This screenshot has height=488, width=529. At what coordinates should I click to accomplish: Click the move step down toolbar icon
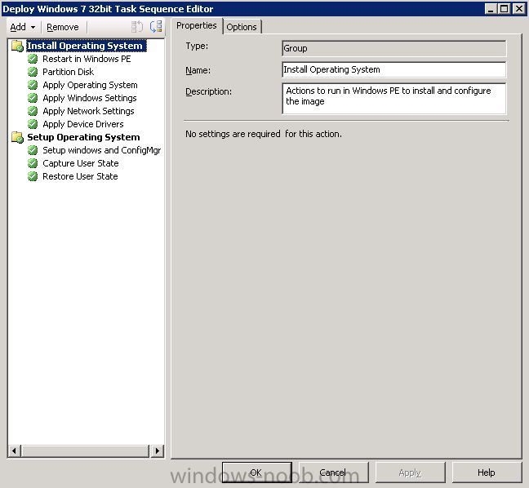pyautogui.click(x=156, y=27)
